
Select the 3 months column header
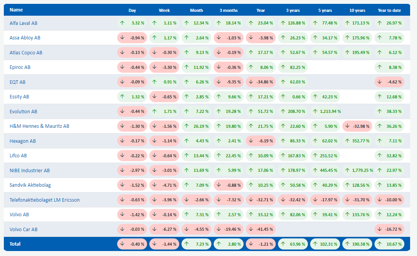(x=229, y=10)
